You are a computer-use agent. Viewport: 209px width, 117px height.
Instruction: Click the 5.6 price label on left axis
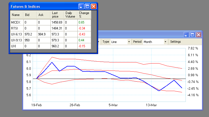29,95
